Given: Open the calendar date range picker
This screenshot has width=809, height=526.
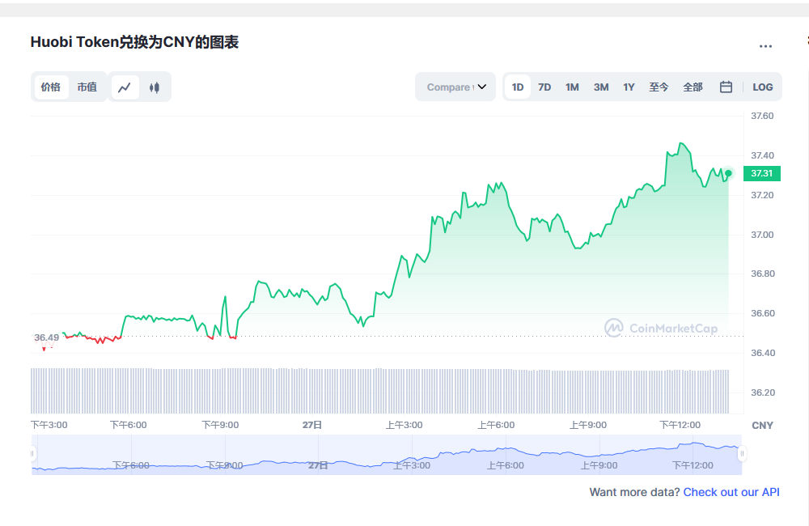Looking at the screenshot, I should click(x=726, y=87).
